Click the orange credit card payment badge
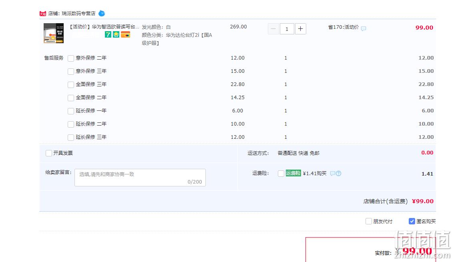454x262 pixels. [125, 35]
